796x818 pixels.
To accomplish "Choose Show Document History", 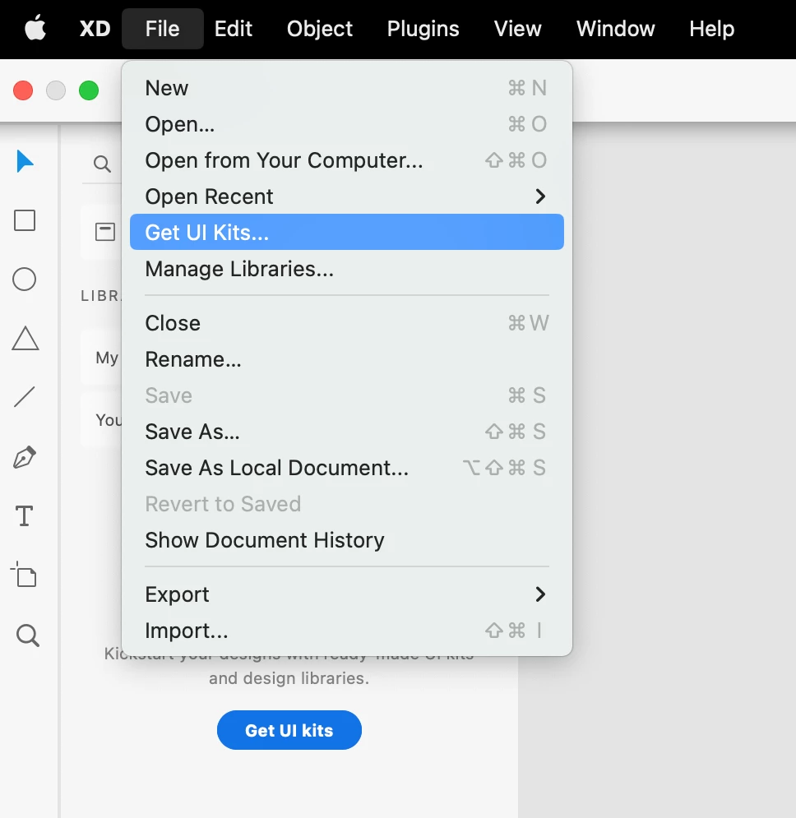I will pyautogui.click(x=346, y=540).
